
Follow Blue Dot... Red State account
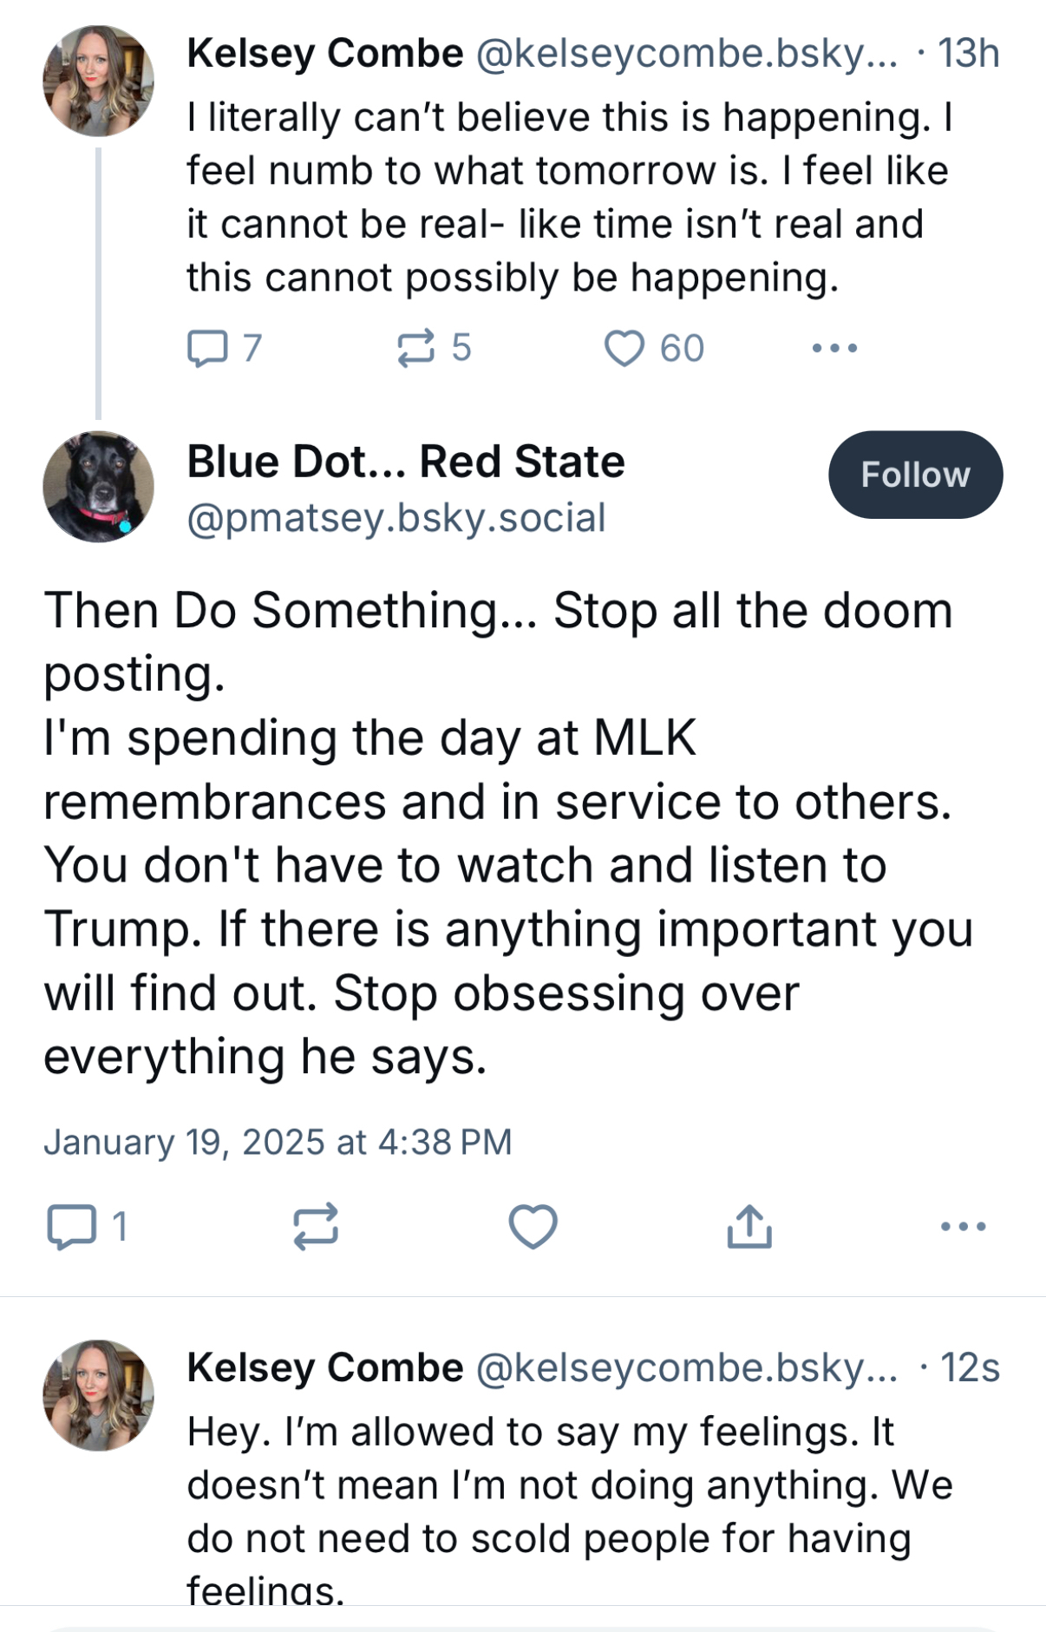[x=915, y=475]
